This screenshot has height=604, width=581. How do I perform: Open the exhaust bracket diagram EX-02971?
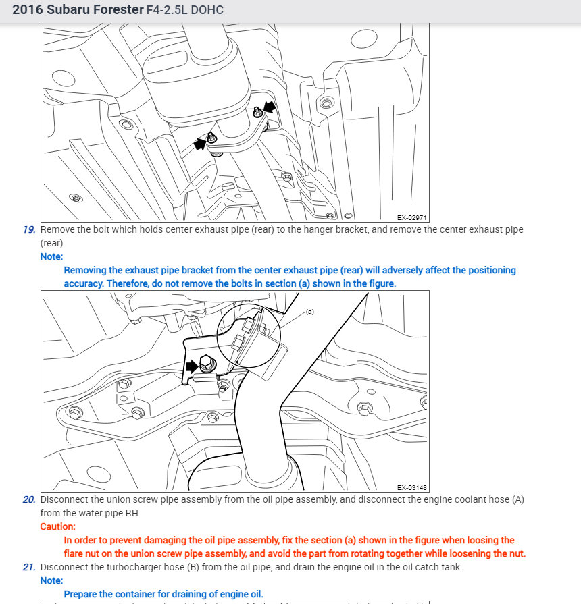(235, 123)
